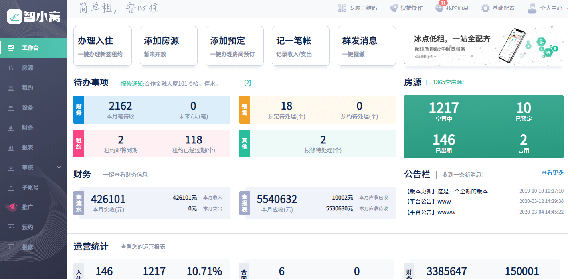
Task: Open the 工作台 menu item
Action: tap(34, 48)
